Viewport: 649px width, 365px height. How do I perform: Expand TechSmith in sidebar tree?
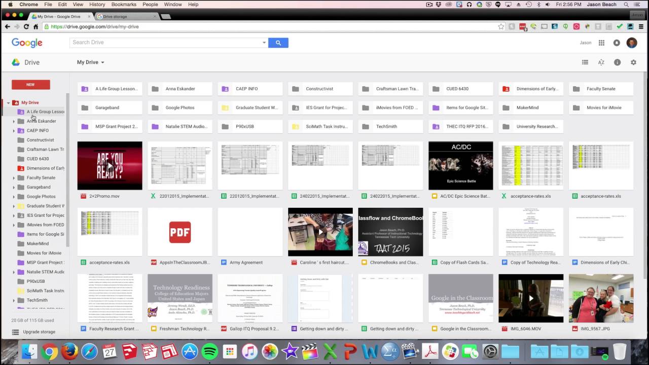[14, 301]
